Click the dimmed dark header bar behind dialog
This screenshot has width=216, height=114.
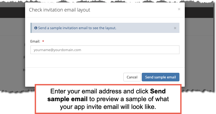click(x=12, y=13)
